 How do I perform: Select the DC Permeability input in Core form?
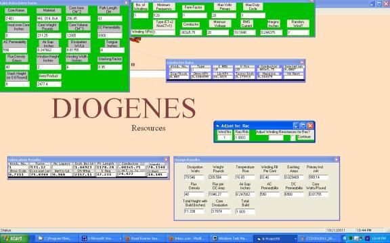point(110,36)
